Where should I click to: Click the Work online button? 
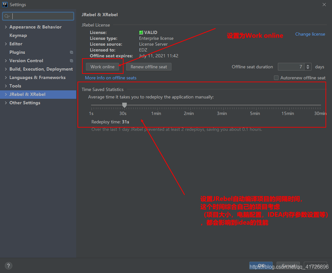(x=102, y=67)
